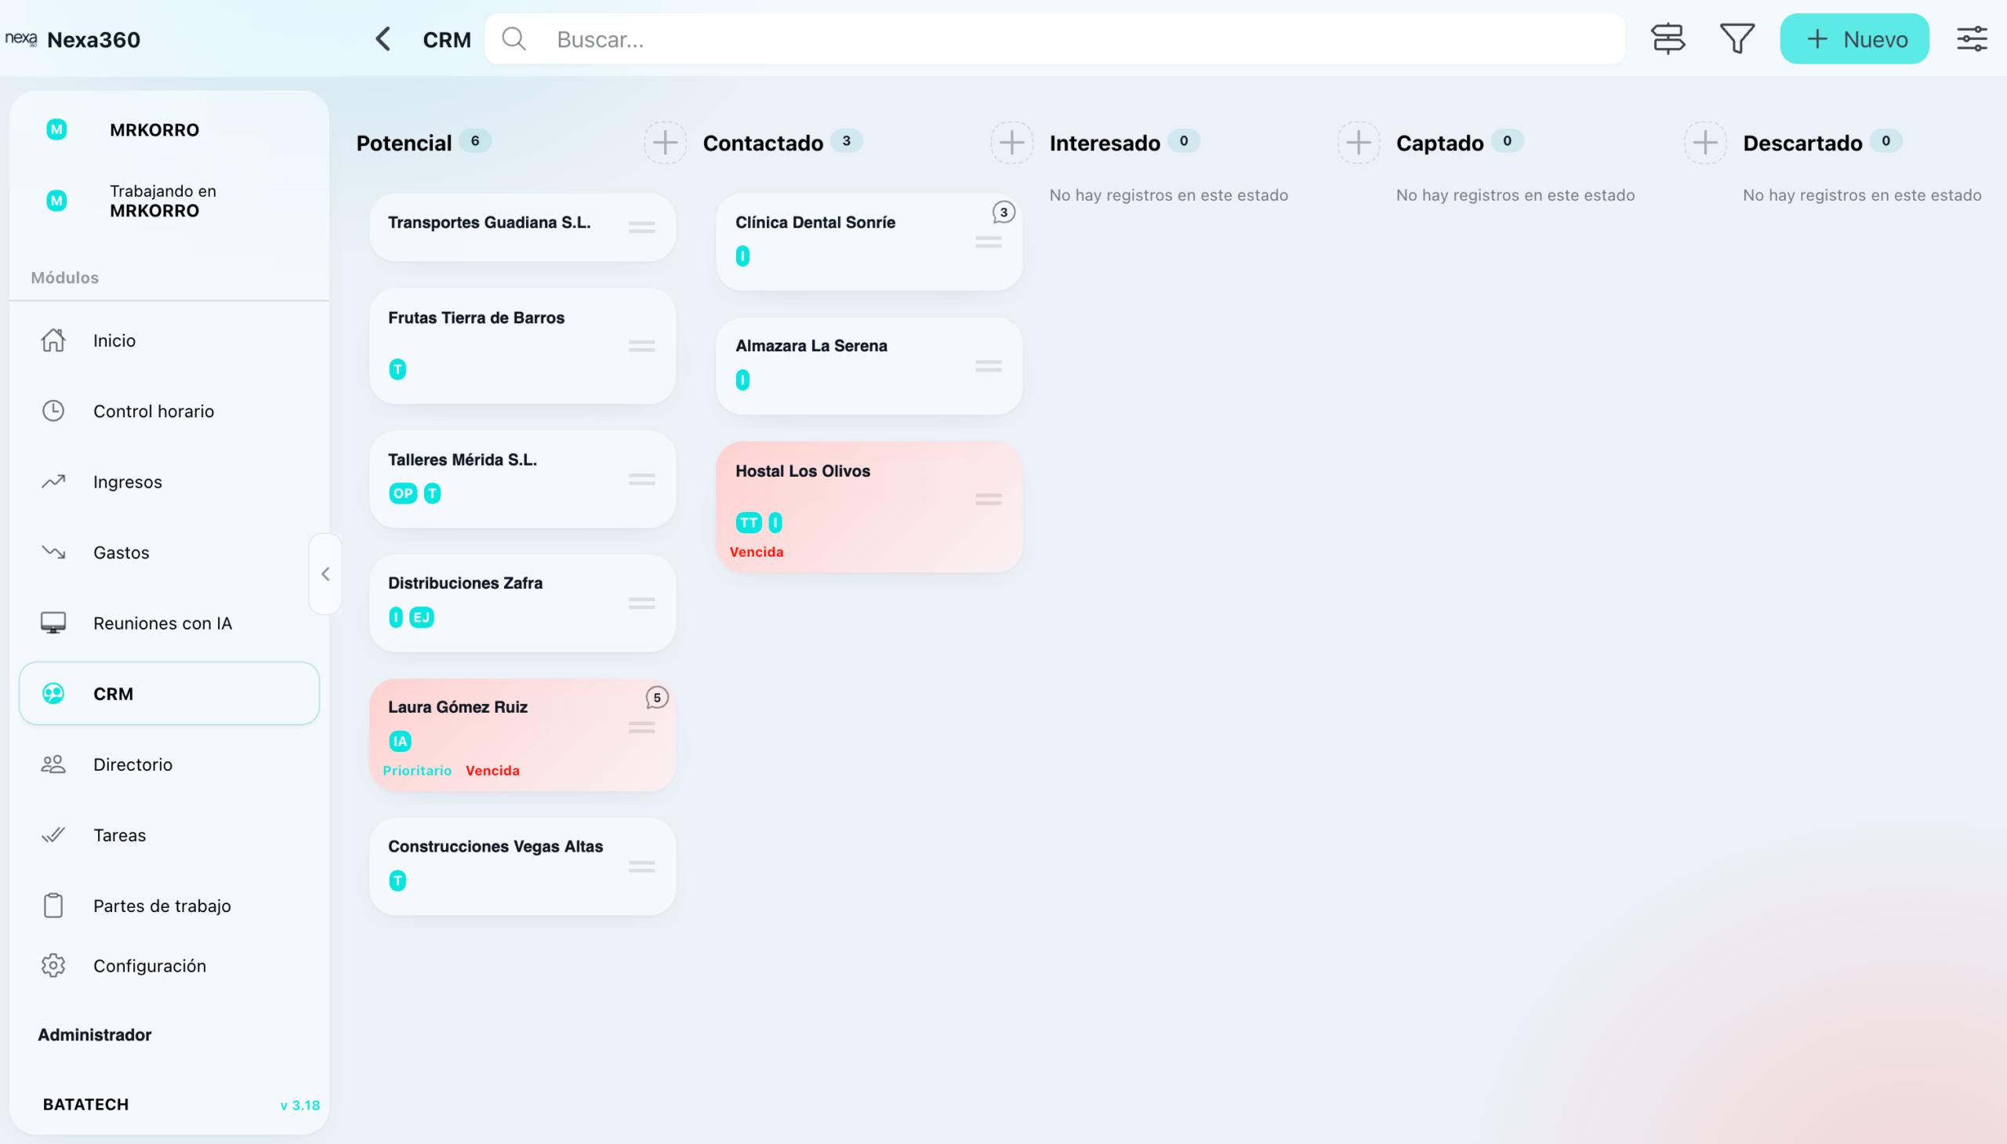Open the Ingresos module
The height and width of the screenshot is (1144, 2007).
169,481
